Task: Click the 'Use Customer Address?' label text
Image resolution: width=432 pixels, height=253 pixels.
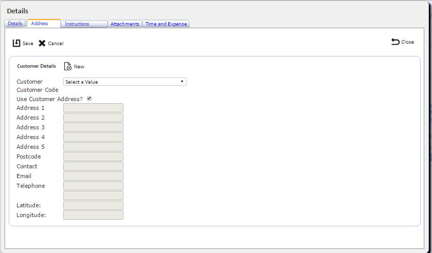Action: tap(49, 99)
